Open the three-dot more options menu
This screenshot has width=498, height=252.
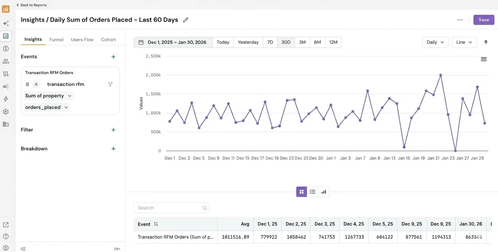(460, 20)
